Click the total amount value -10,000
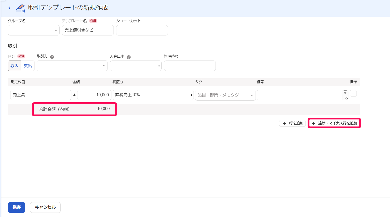 [103, 109]
